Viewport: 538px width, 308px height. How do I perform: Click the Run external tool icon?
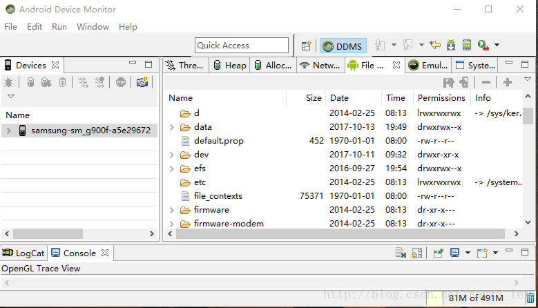(483, 45)
